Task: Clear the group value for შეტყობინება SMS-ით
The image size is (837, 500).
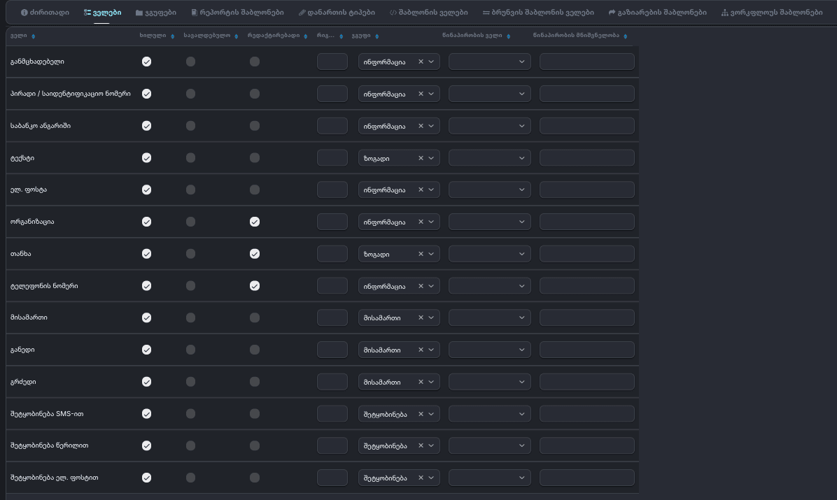Action: 421,413
